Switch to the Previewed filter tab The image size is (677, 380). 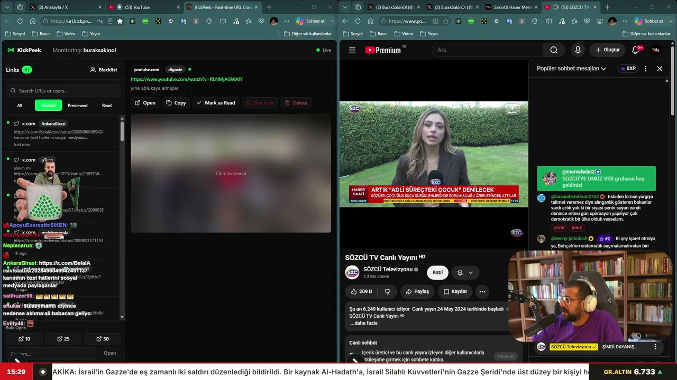coord(77,106)
